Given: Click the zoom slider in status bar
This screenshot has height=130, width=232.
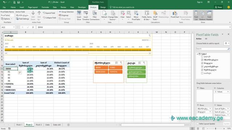Looking at the screenshot, I should point(216,129).
